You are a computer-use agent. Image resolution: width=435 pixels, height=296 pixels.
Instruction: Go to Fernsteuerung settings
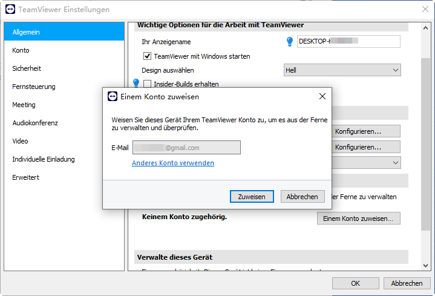(x=34, y=87)
